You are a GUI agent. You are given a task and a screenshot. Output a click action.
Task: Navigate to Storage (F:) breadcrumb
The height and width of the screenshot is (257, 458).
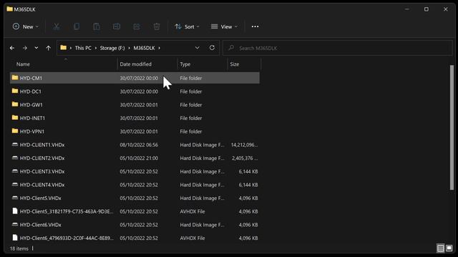112,48
